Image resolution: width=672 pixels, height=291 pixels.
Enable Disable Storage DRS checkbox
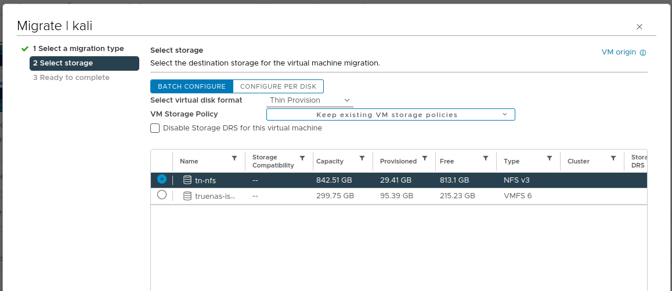pyautogui.click(x=155, y=128)
